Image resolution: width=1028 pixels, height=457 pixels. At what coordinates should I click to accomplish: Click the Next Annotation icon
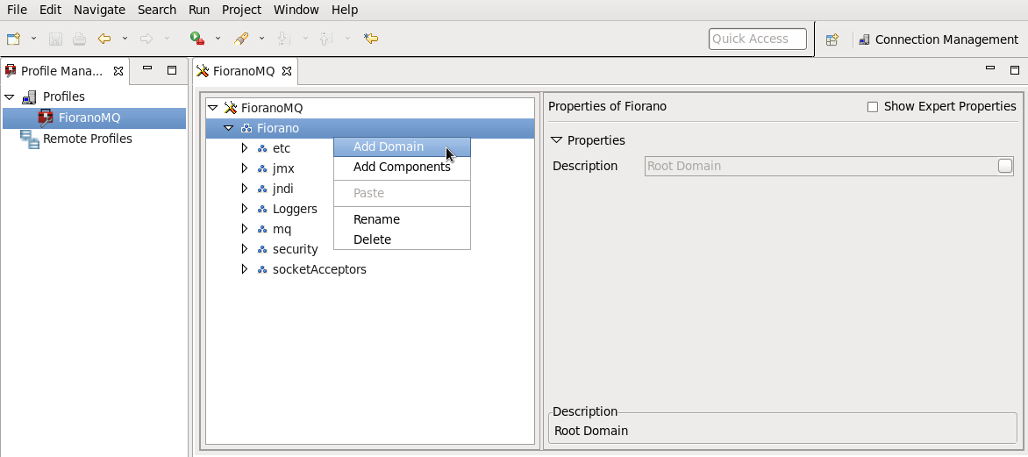283,39
